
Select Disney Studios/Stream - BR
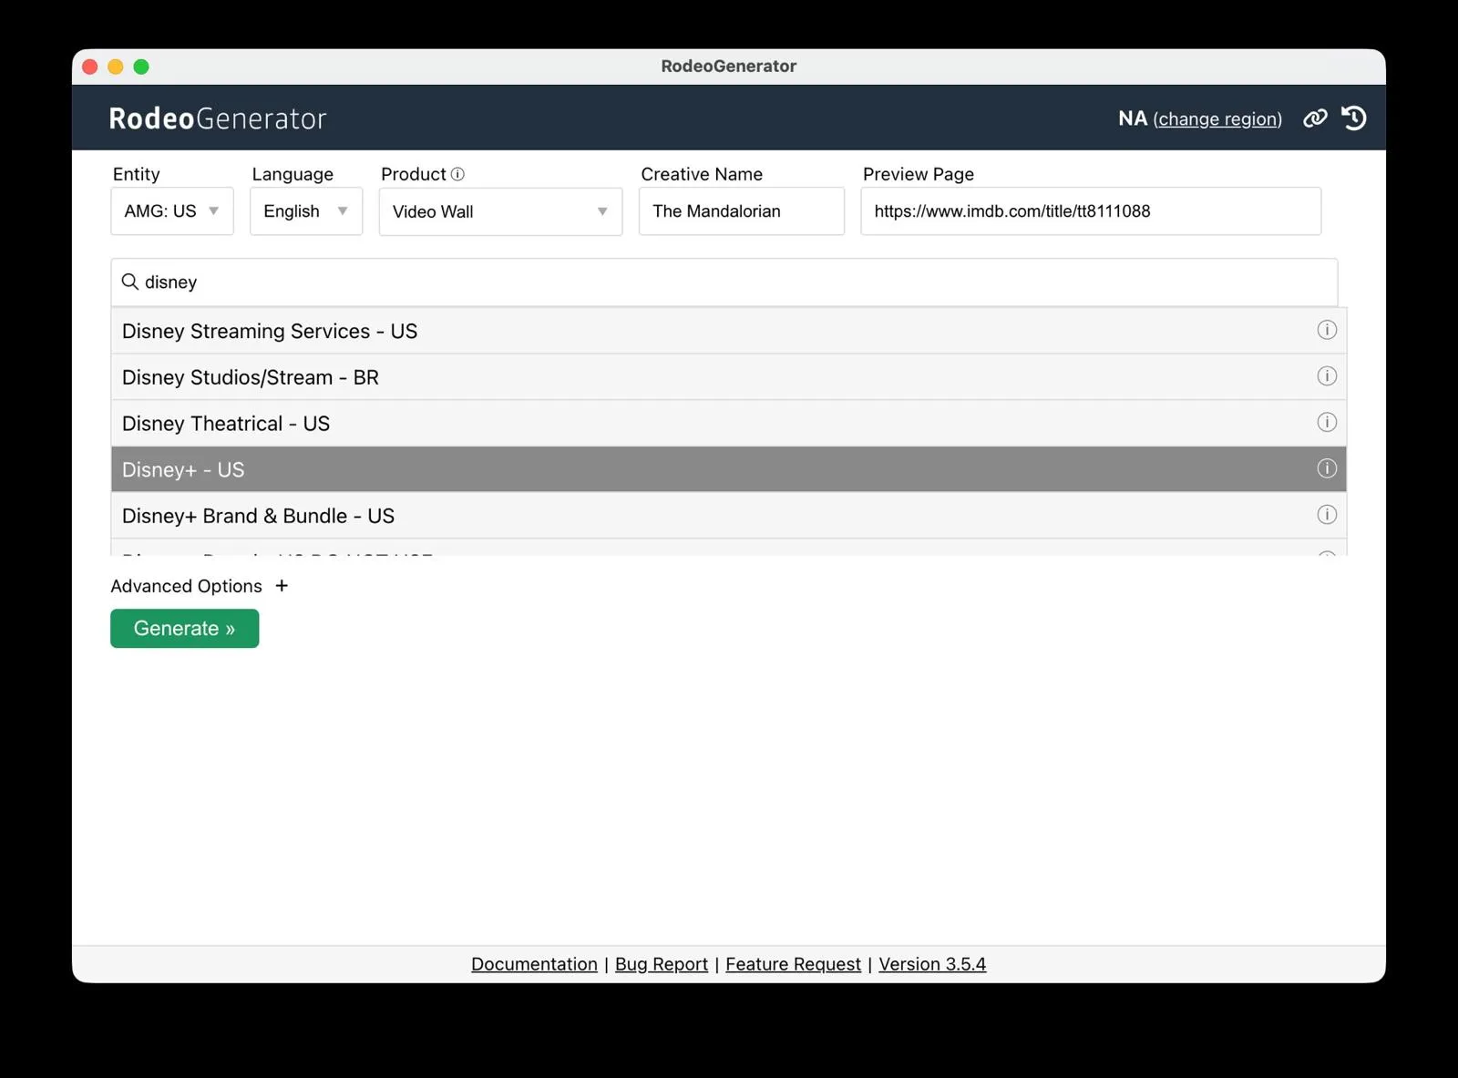click(x=729, y=377)
